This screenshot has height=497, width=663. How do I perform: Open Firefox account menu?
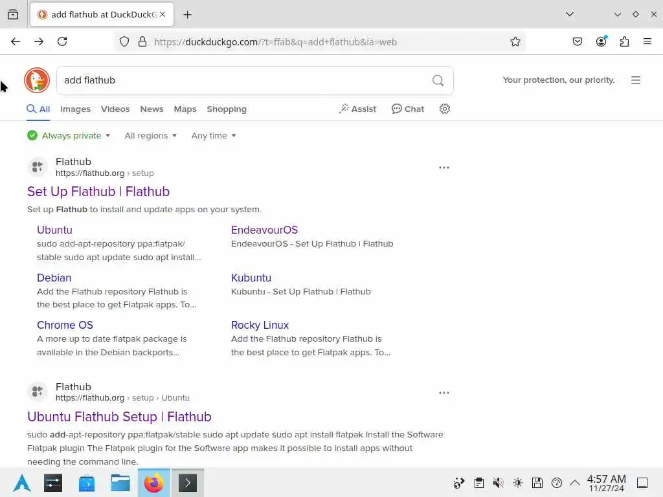(601, 41)
